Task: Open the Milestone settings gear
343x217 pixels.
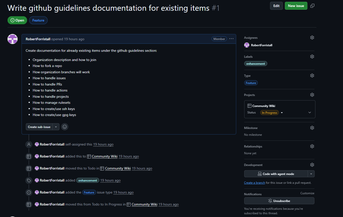Action: [312, 127]
